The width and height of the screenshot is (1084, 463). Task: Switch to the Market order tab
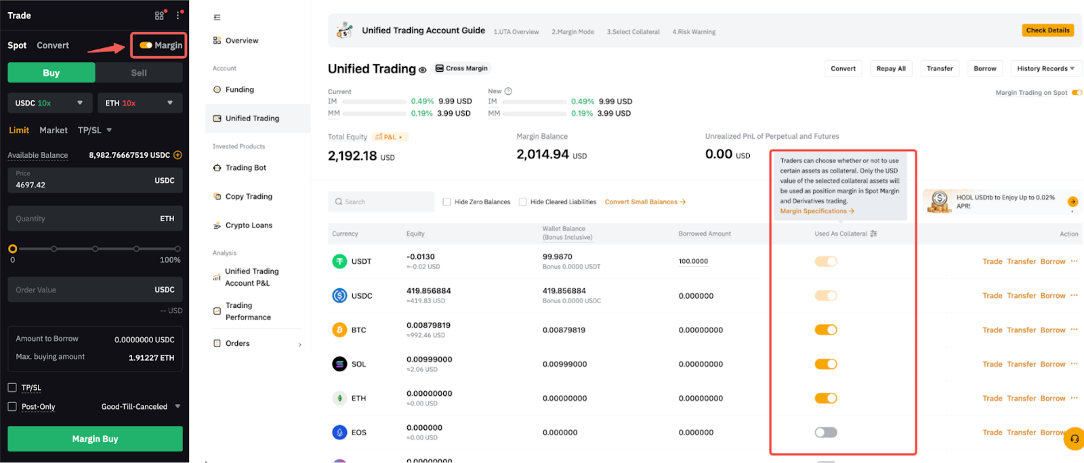pos(54,130)
